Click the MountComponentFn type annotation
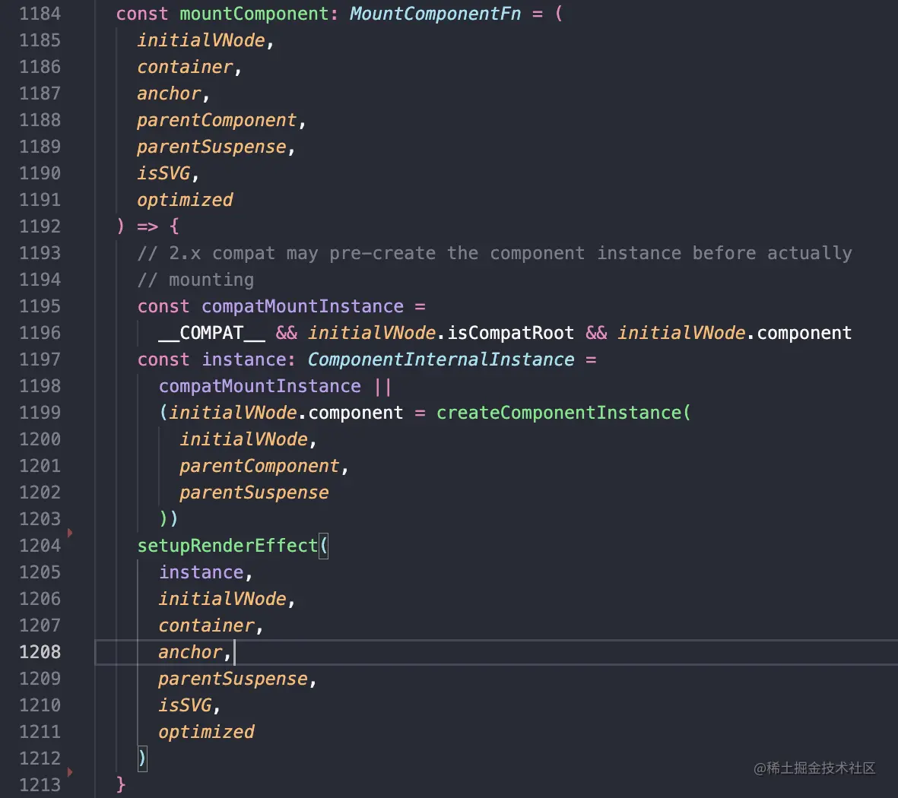The width and height of the screenshot is (898, 798). tap(435, 14)
